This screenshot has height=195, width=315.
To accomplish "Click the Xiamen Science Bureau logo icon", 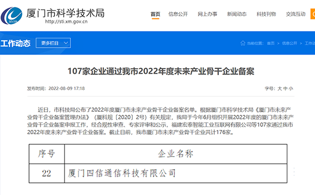I will (x=12, y=16).
